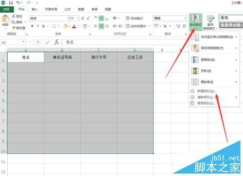Select the Format Painter brush icon
This screenshot has width=243, height=176.
14,28
